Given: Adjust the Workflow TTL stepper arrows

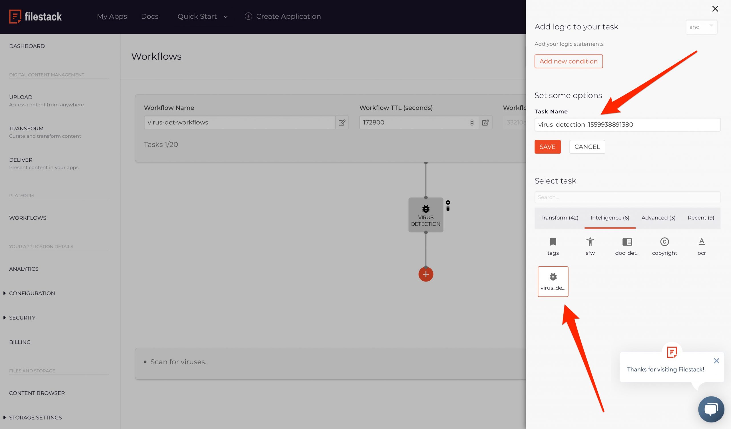Looking at the screenshot, I should point(472,123).
